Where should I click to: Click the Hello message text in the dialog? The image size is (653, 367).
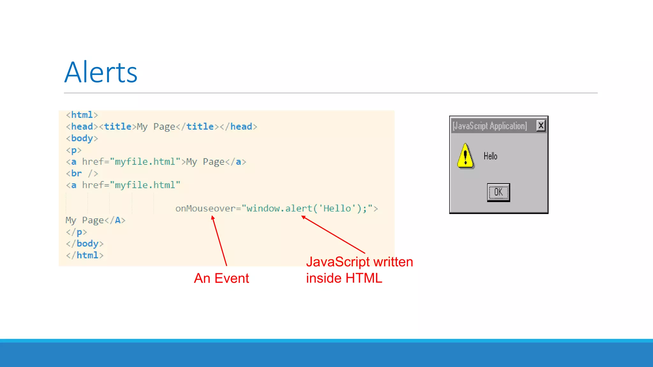click(x=490, y=156)
